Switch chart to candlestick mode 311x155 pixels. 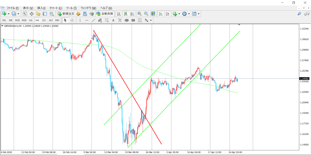click(x=126, y=14)
